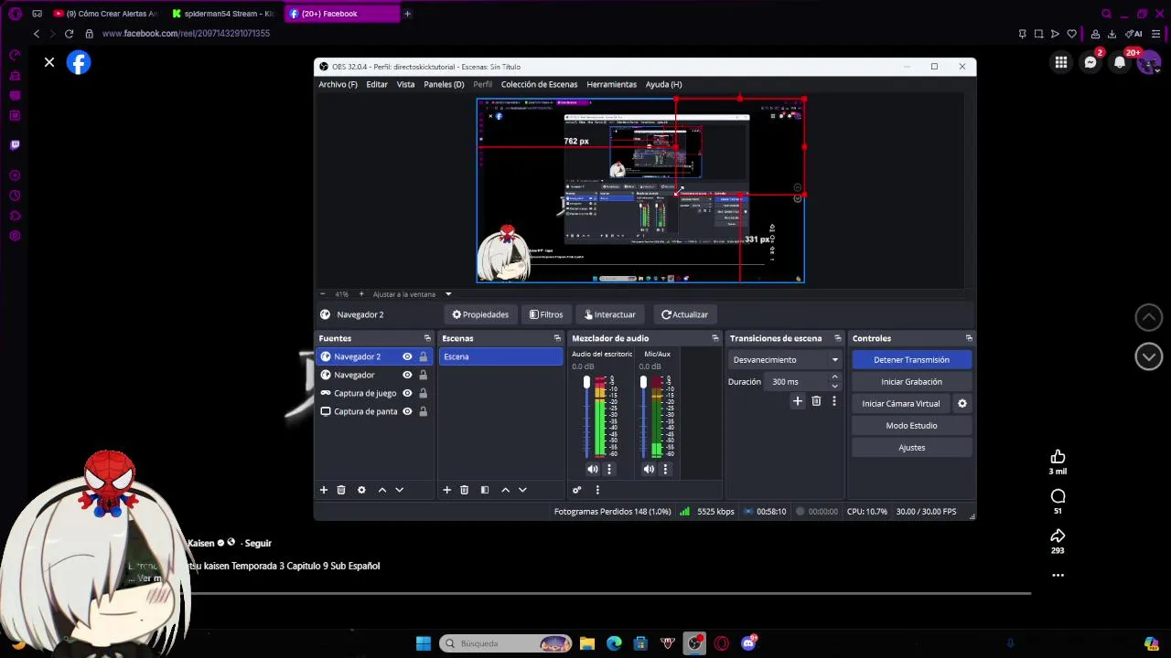Open source properties gear in Fuentes toolbar

point(361,490)
